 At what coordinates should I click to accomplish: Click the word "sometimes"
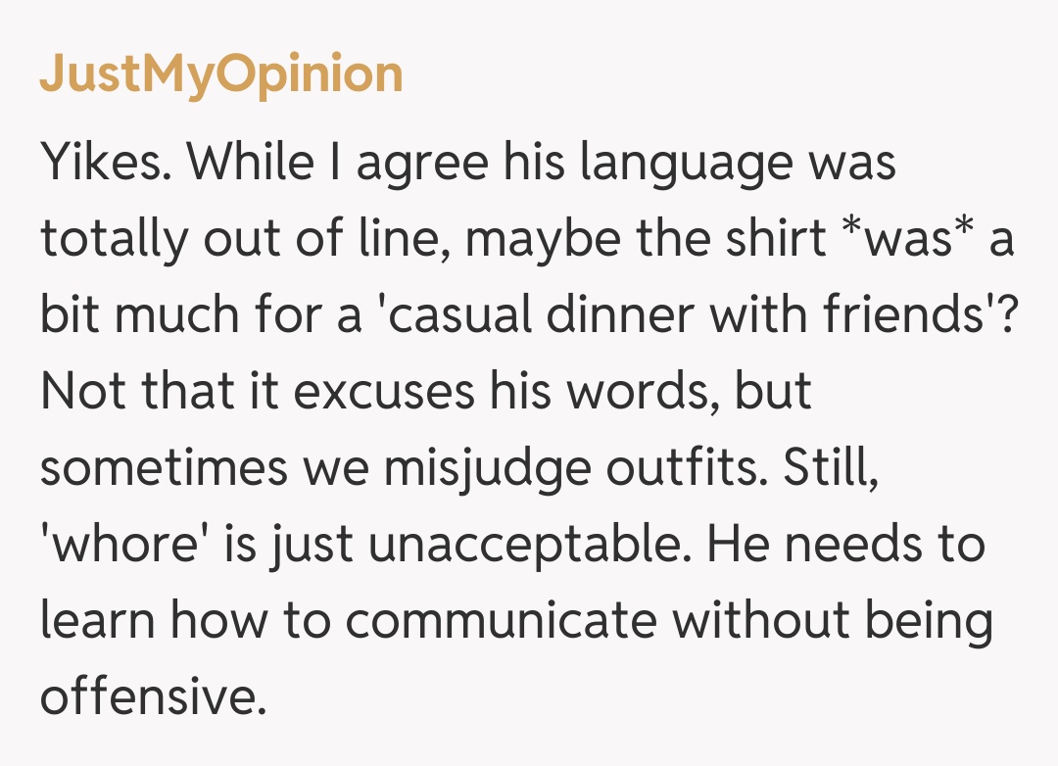(162, 467)
